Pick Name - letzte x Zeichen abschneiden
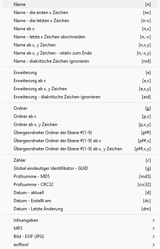 coord(80,37)
